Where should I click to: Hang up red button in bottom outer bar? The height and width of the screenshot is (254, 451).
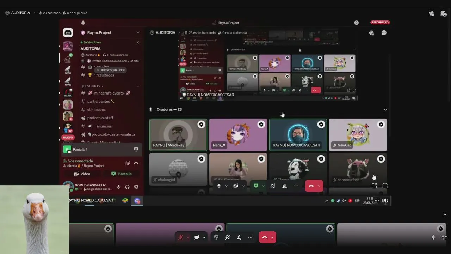point(265,237)
